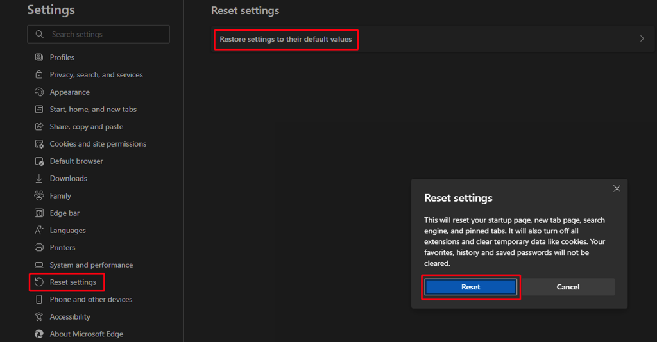Open Cookies and site permissions
Screen dimensions: 657x342
coord(98,144)
